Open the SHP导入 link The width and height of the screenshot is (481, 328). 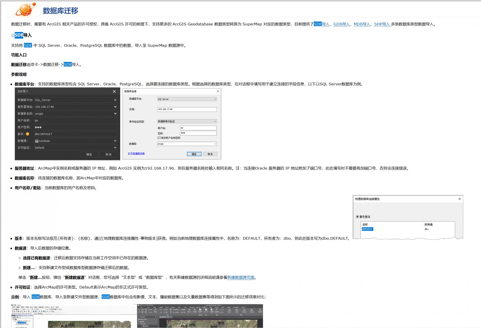coord(382,24)
